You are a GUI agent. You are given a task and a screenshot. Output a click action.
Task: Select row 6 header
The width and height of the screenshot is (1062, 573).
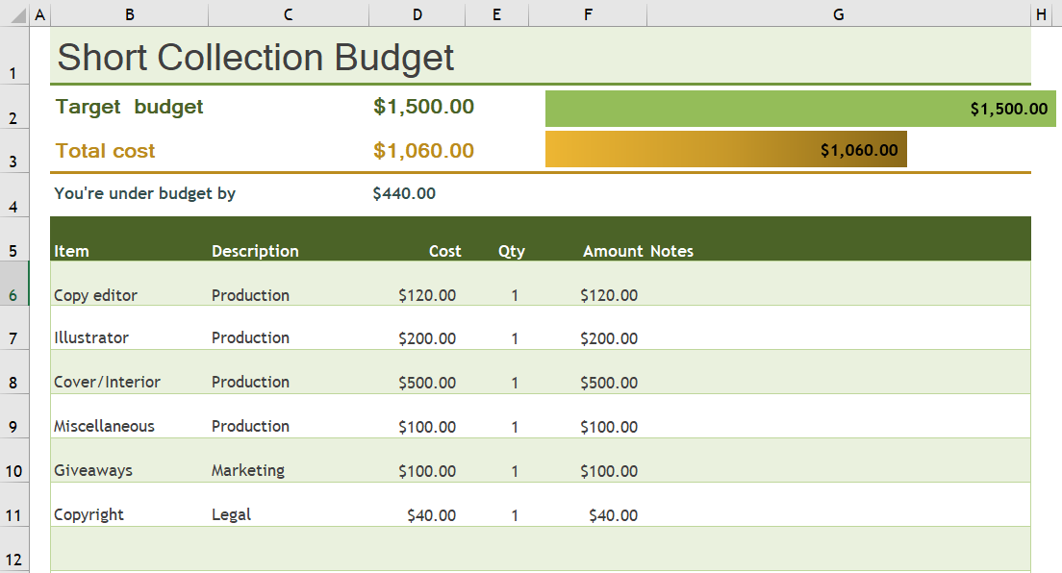coord(13,295)
